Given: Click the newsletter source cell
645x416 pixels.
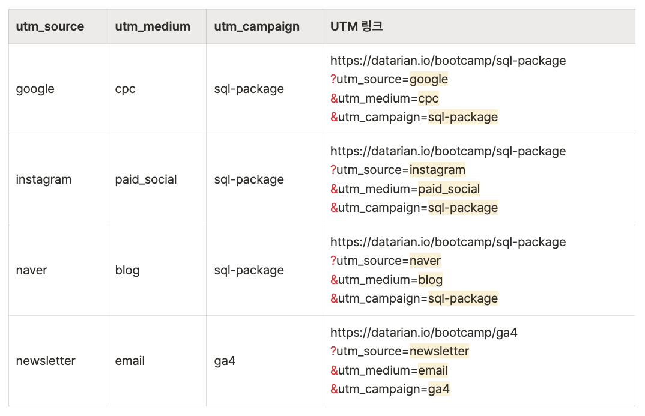Looking at the screenshot, I should pos(46,361).
